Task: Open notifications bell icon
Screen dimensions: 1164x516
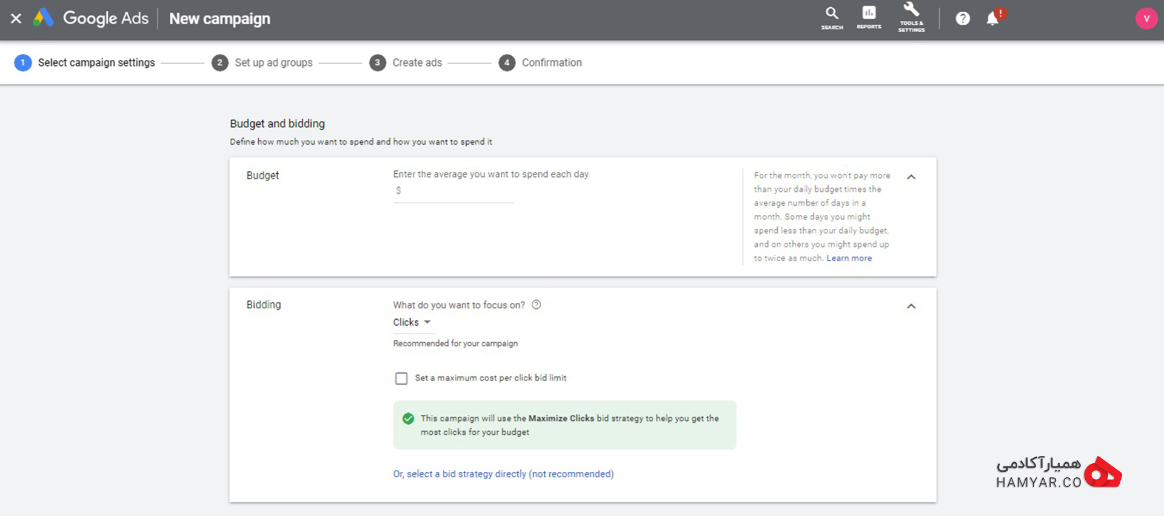Action: click(x=993, y=18)
